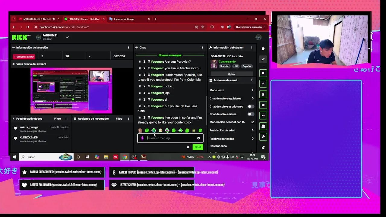Open emoji picker in message field
The image size is (386, 217).
[x=198, y=138]
